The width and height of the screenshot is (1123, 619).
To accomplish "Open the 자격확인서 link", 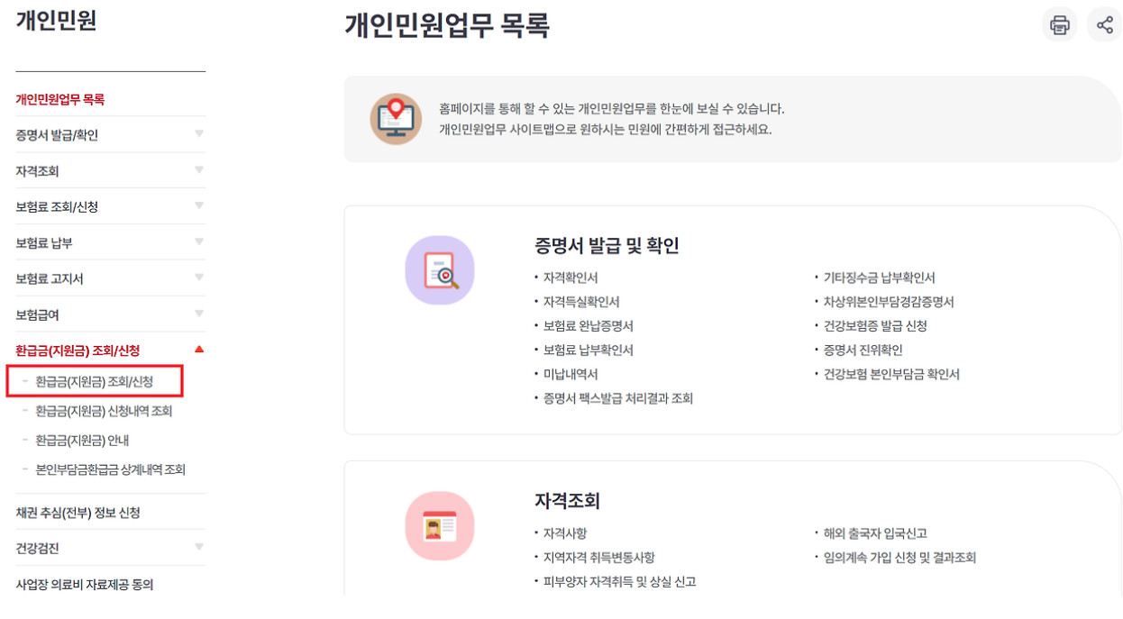I will point(571,278).
